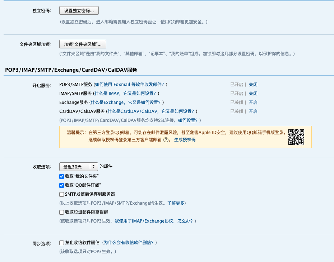Screen dimensions: 334x262
Task: Uncheck 收取"QQ邮件订阅" checkbox
Action: point(61,185)
